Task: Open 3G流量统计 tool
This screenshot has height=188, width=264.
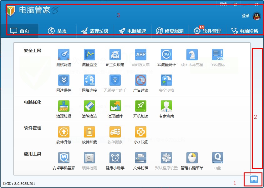Action: pyautogui.click(x=166, y=58)
